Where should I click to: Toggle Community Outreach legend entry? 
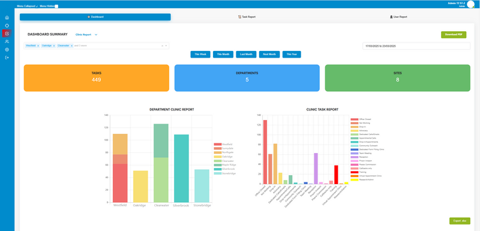(x=364, y=146)
